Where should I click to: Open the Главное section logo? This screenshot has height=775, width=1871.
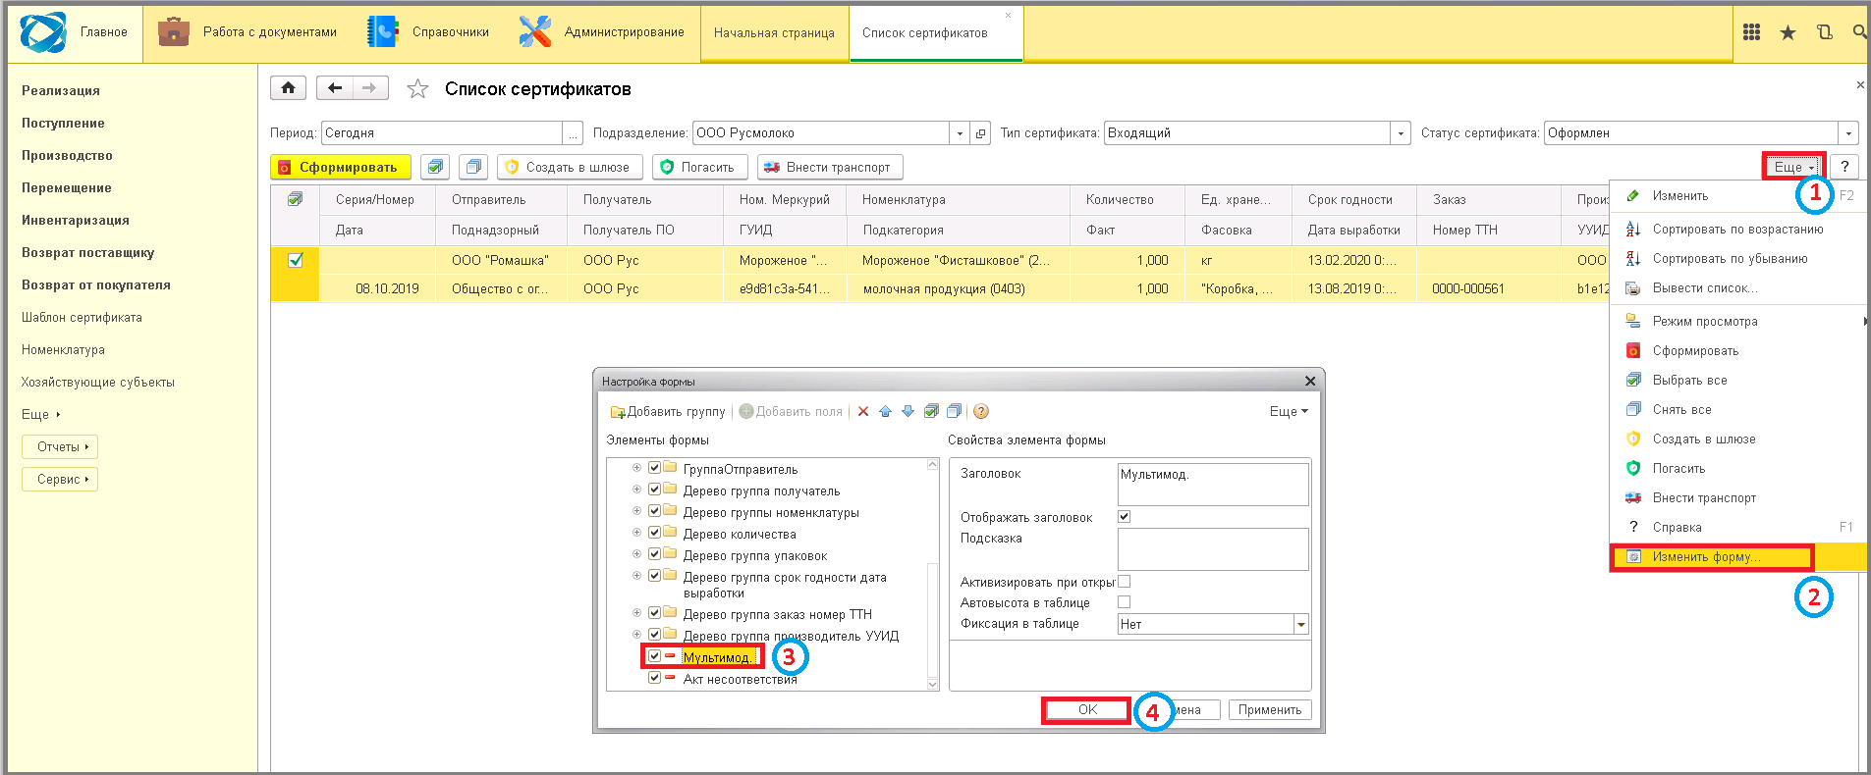(x=43, y=32)
